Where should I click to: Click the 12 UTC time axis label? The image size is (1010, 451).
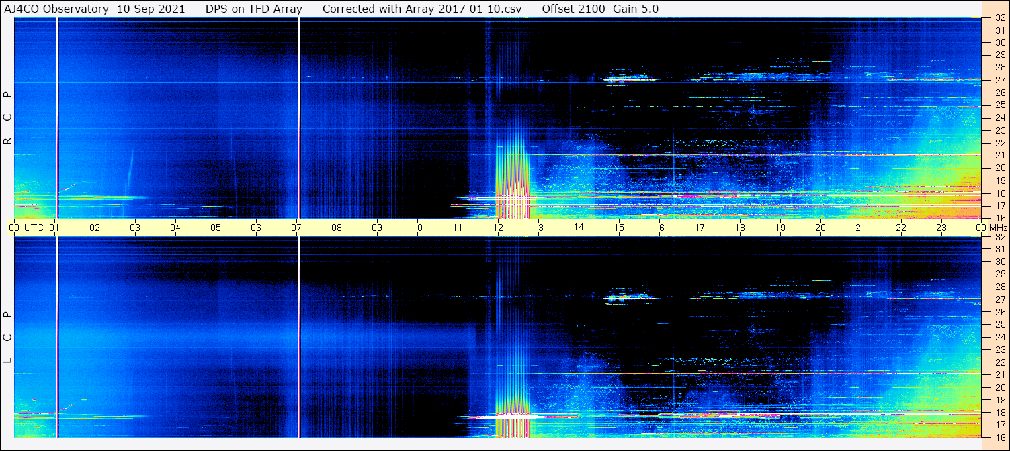point(498,228)
